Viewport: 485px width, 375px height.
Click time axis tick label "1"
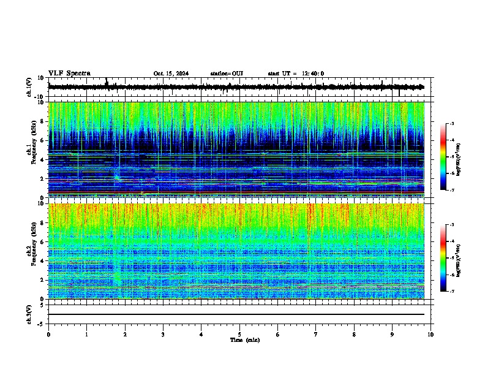(86, 334)
